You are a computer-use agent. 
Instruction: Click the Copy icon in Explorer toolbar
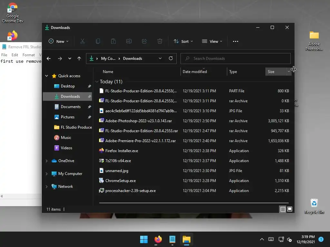click(x=98, y=41)
